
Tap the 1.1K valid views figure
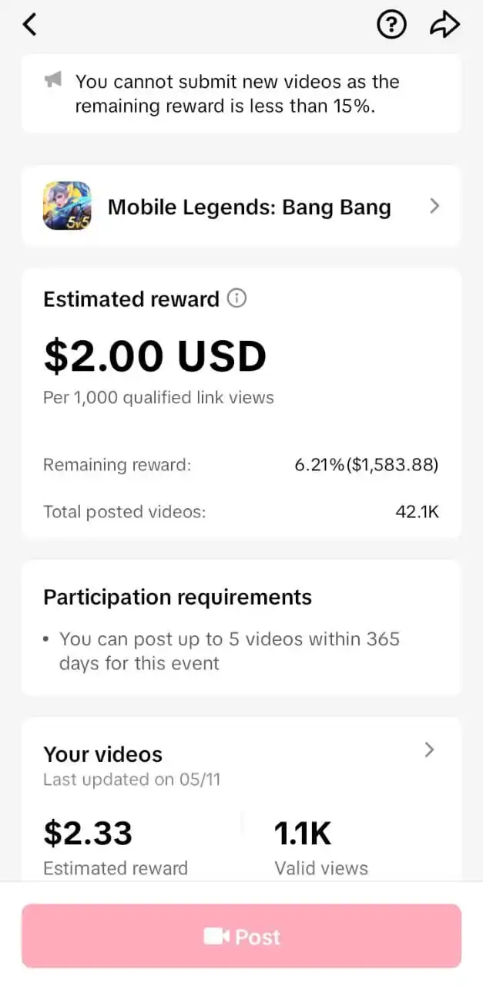304,834
